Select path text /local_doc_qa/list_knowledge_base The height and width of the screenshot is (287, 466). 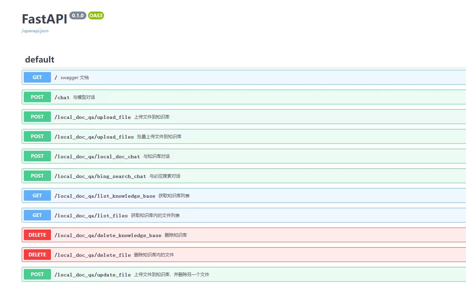(105, 196)
